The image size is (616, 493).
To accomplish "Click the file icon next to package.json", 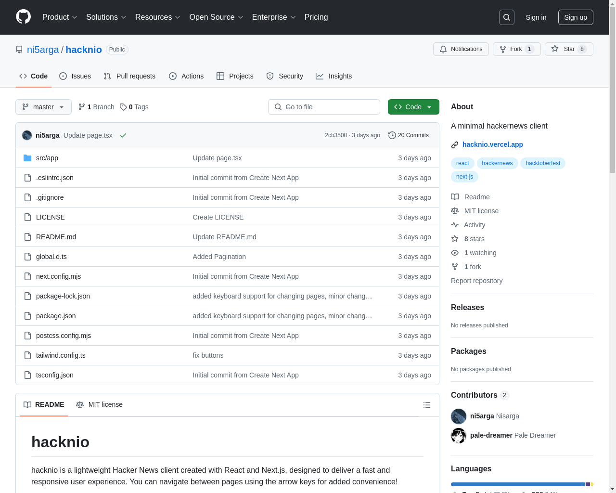I will (x=27, y=316).
